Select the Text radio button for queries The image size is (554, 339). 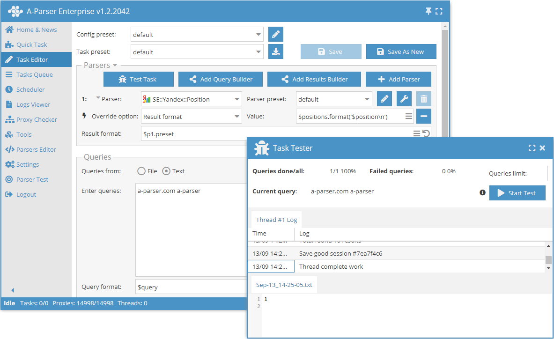pos(166,171)
